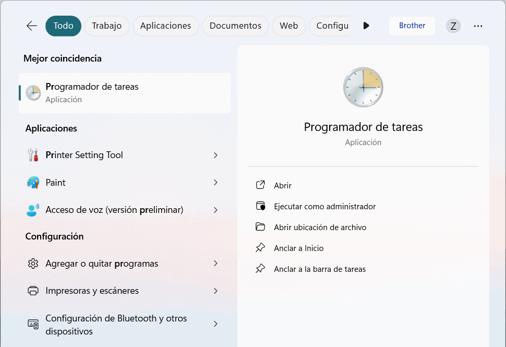Click the large Programador de tareas clock icon
This screenshot has width=506, height=347.
tap(363, 87)
